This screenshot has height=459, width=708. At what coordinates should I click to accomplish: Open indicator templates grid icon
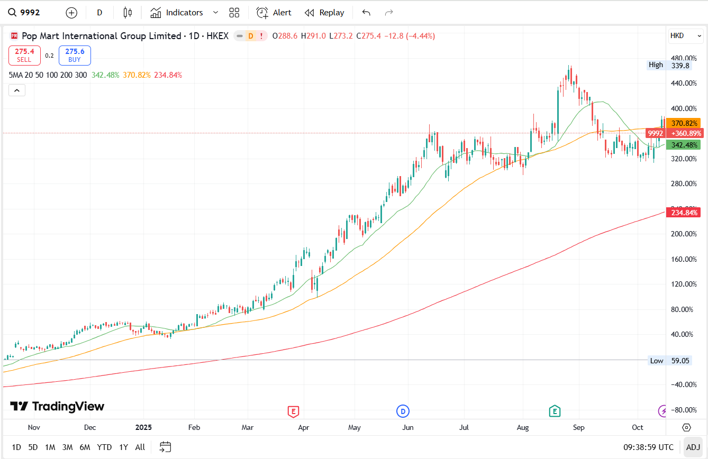234,13
